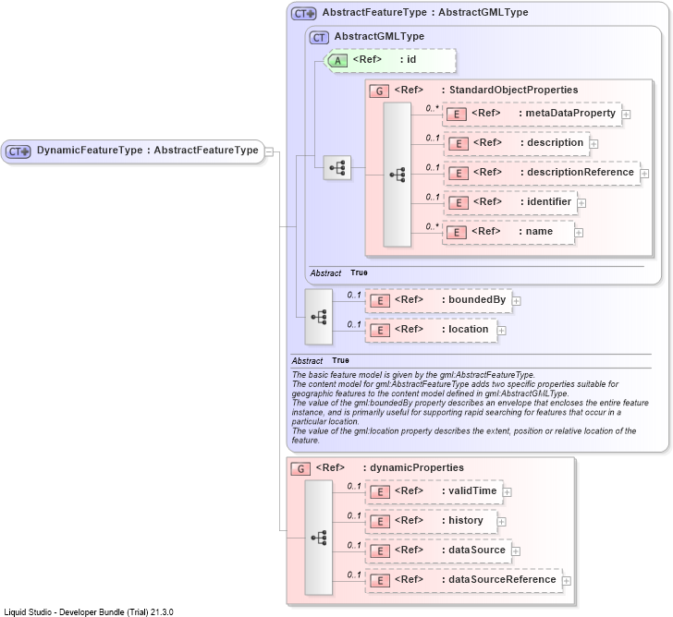Click the E icon of identifier
The image size is (673, 617).
tap(459, 203)
